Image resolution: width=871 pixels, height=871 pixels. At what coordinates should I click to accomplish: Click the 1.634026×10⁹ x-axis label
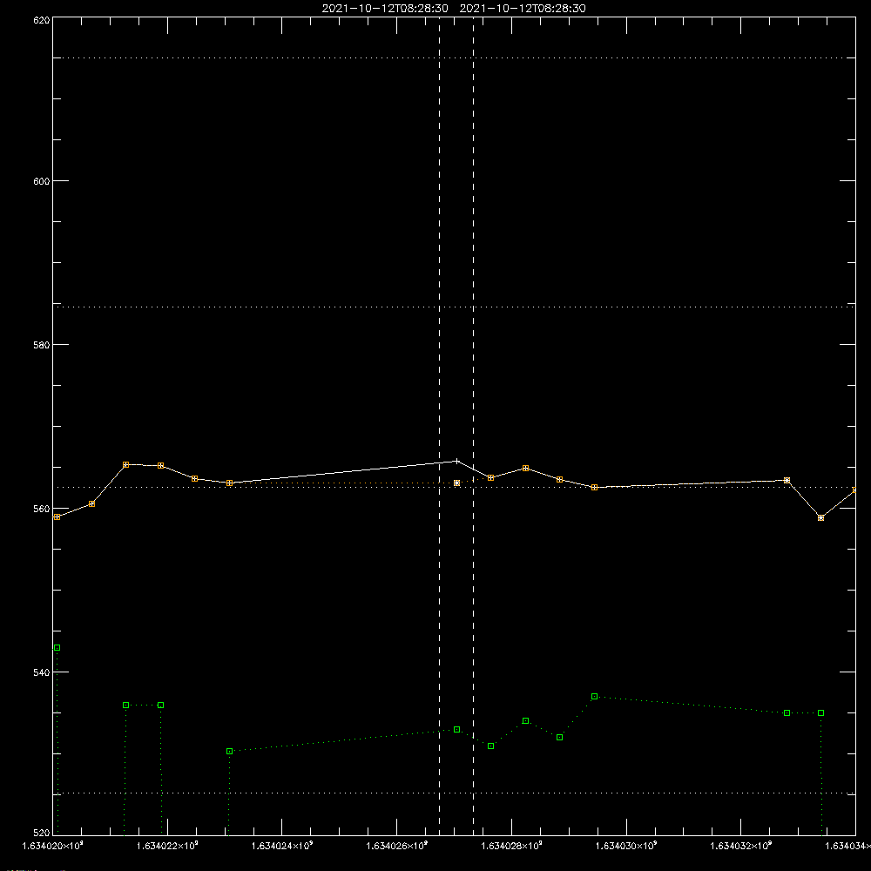point(397,846)
